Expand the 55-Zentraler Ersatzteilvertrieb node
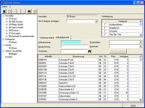Viewport: 145px width, 108px height. click(x=7, y=36)
